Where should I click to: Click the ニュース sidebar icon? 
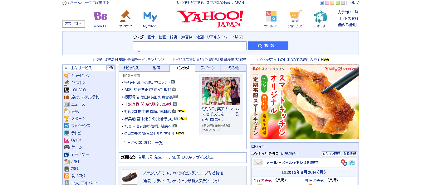(66, 104)
